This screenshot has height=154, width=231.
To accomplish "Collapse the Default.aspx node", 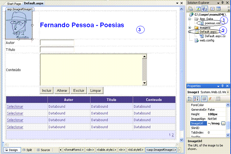I will (190, 32).
